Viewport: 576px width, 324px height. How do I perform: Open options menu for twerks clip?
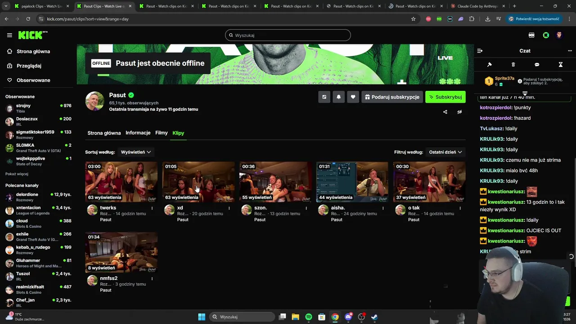click(x=152, y=208)
